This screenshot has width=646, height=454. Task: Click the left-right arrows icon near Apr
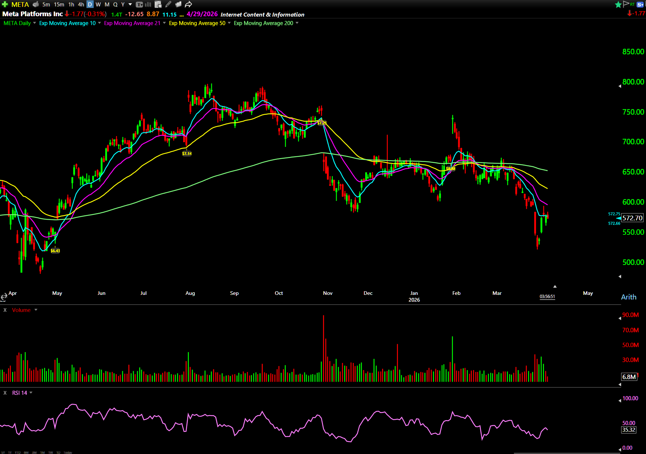(x=4, y=297)
